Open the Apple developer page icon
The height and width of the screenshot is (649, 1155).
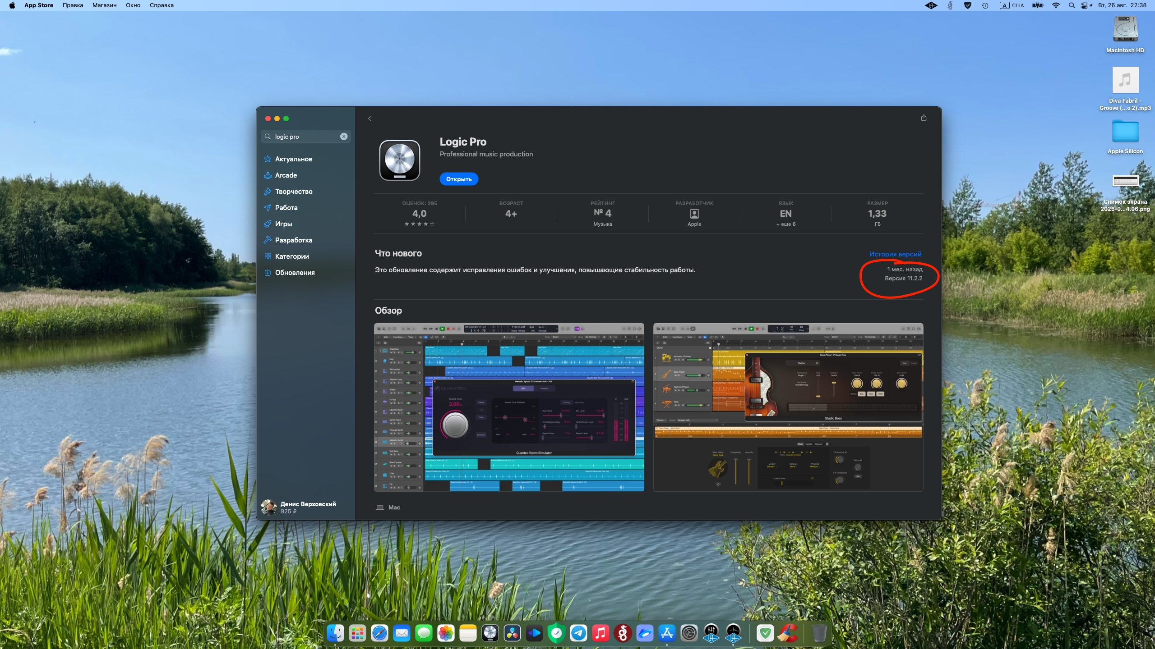(x=694, y=214)
